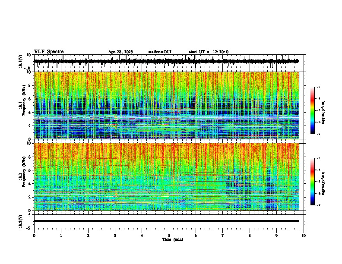Click the ch.2 color scale bar

point(312,182)
